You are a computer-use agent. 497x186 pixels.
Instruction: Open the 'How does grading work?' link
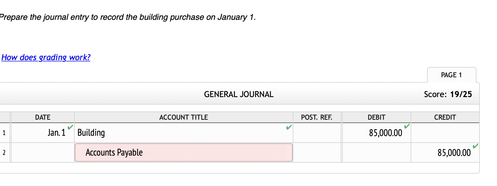(46, 57)
